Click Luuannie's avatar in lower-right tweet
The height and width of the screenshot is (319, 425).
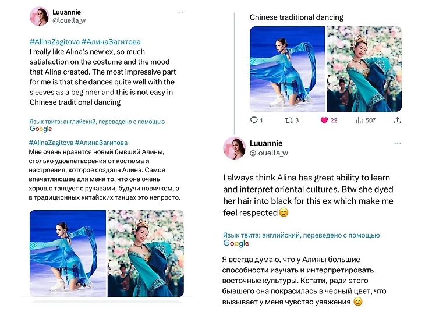coord(234,148)
